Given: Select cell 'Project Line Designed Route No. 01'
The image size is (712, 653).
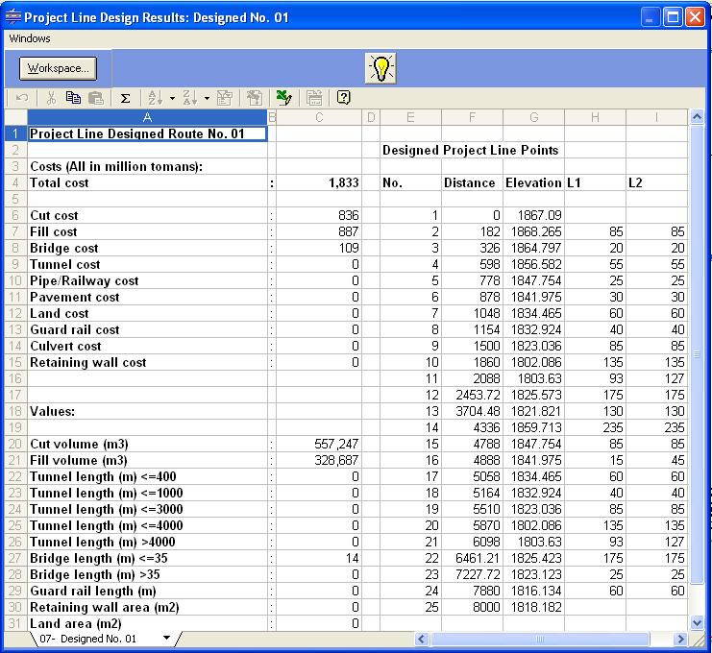Looking at the screenshot, I should (x=147, y=133).
